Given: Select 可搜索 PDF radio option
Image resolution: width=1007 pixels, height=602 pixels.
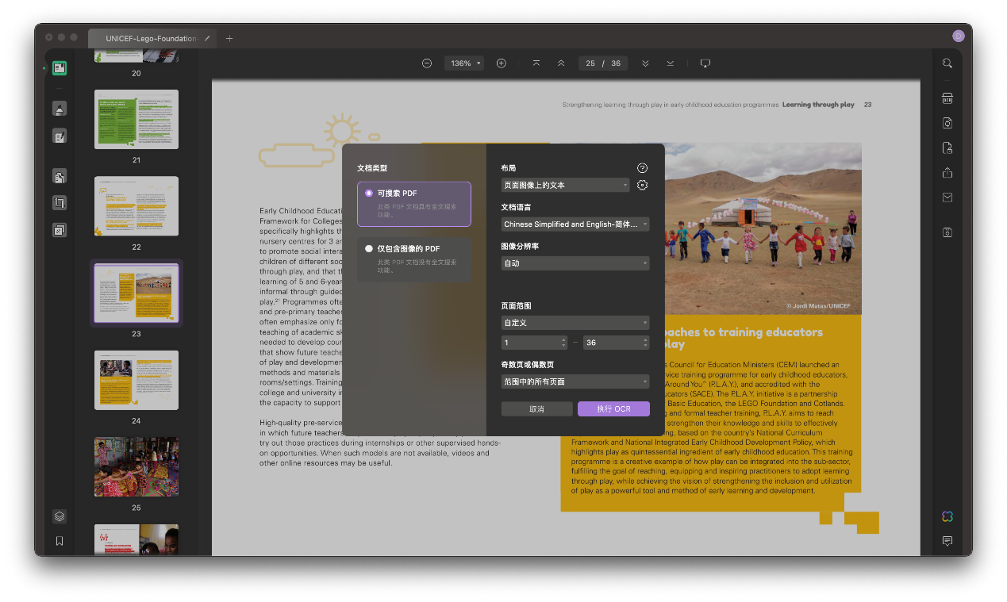Looking at the screenshot, I should (369, 194).
